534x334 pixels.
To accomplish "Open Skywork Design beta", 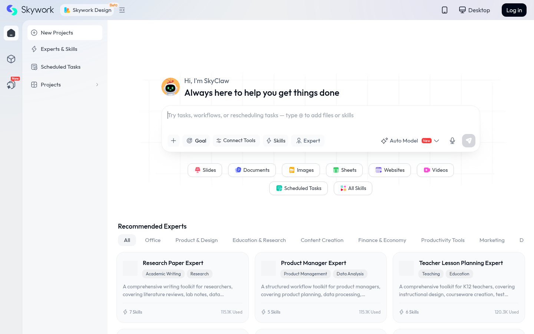I will point(88,10).
